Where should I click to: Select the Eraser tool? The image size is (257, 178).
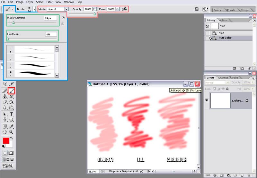[5, 102]
